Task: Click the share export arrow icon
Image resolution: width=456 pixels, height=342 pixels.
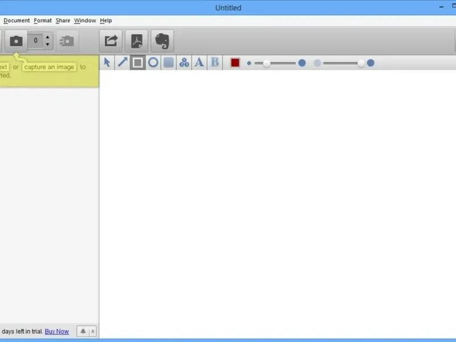Action: (111, 40)
